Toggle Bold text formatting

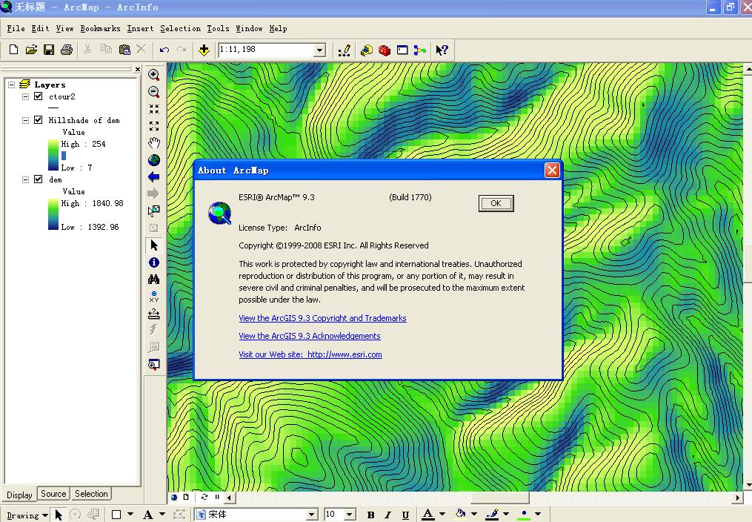pyautogui.click(x=370, y=515)
